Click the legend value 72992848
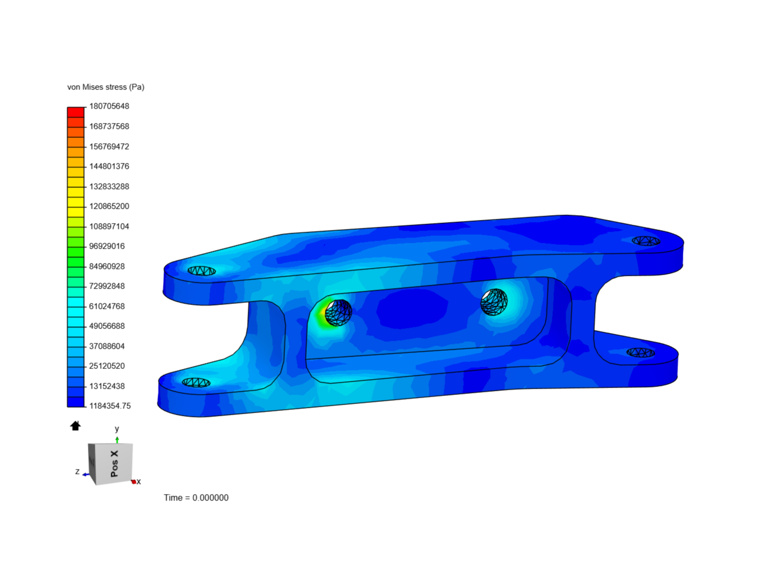This screenshot has height=575, width=767. [107, 286]
